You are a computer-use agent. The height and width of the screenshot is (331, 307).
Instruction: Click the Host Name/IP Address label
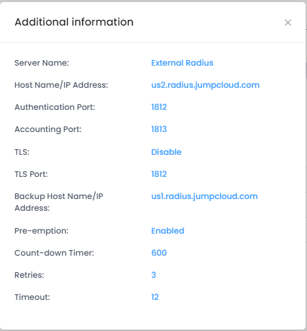(62, 85)
